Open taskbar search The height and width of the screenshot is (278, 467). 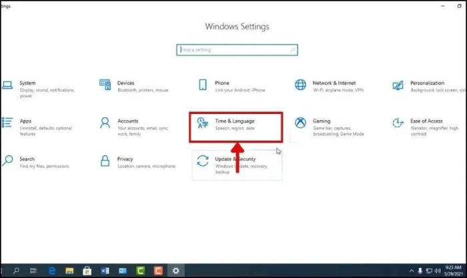(x=17, y=271)
